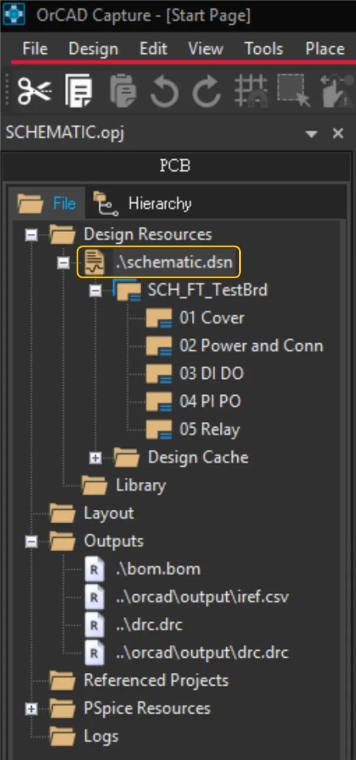Close the SCHEMATIC.opj panel

(x=338, y=134)
